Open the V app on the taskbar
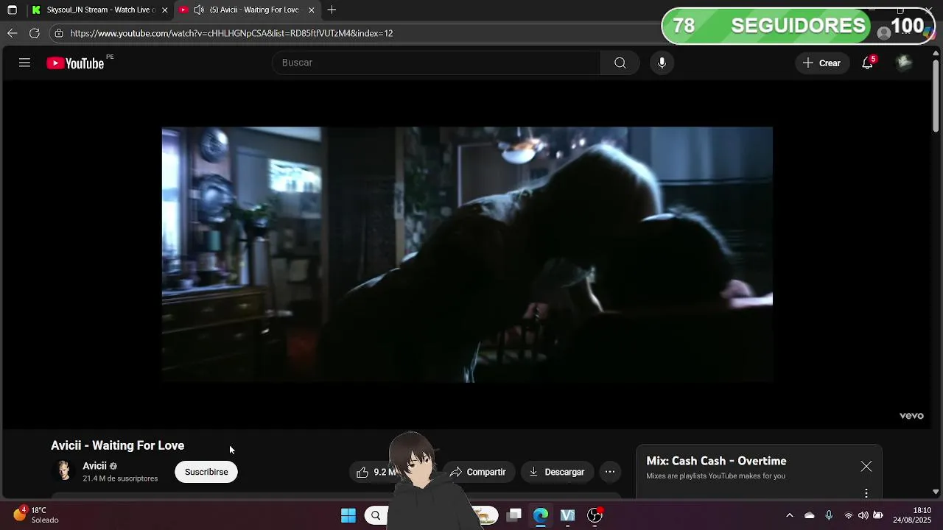 pyautogui.click(x=567, y=515)
